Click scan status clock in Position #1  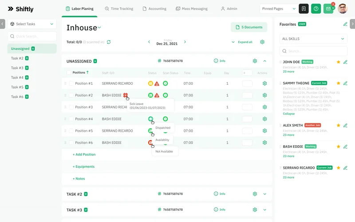(x=166, y=83)
